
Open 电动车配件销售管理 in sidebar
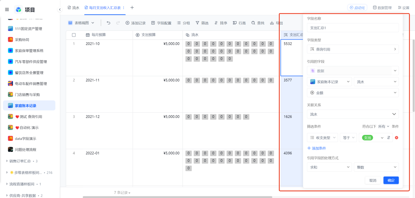pos(29,84)
